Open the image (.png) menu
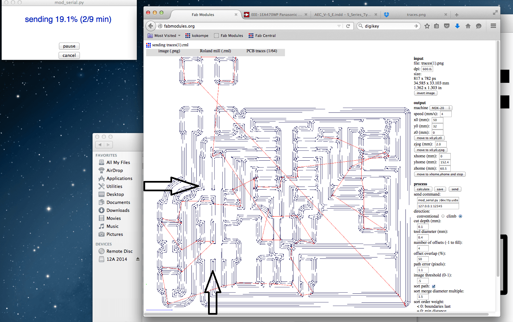The height and width of the screenshot is (322, 513). [x=169, y=51]
